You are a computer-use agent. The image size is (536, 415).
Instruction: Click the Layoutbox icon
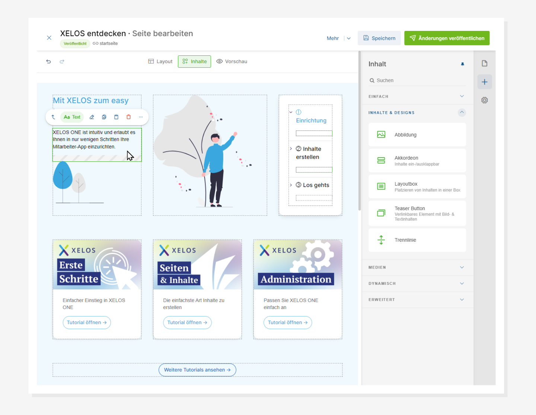pyautogui.click(x=381, y=186)
